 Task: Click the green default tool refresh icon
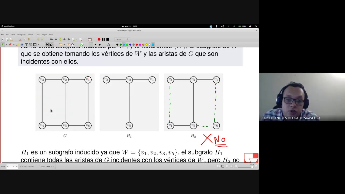point(82,45)
